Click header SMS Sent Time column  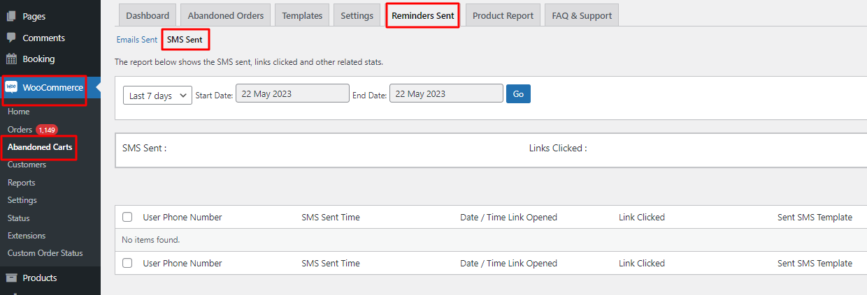331,217
